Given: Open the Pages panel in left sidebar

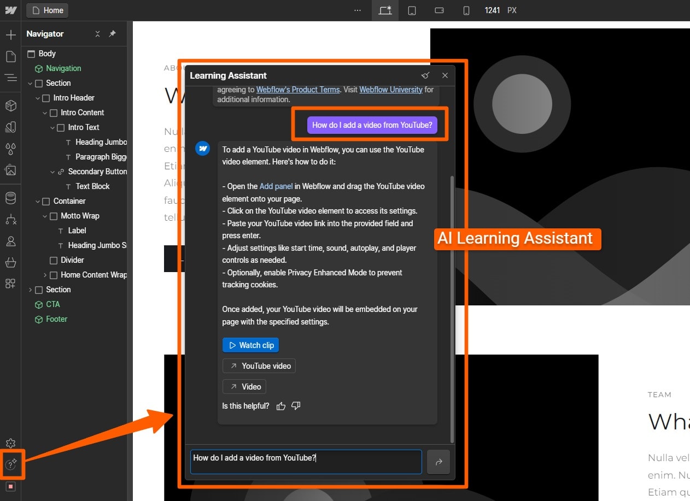Looking at the screenshot, I should tap(10, 56).
